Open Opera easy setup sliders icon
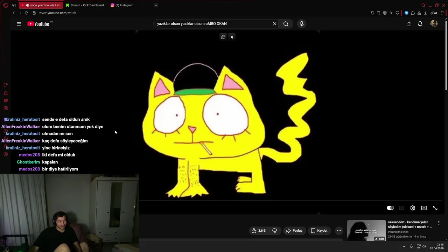This screenshot has height=252, width=448. [x=442, y=13]
